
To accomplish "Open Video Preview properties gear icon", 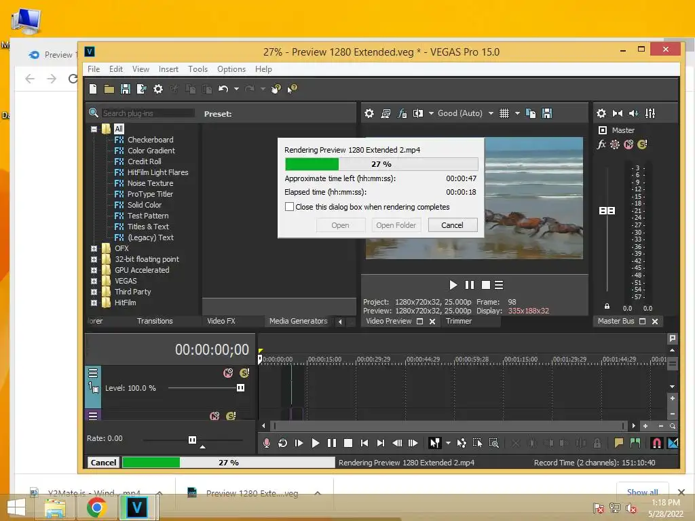I will (x=369, y=113).
